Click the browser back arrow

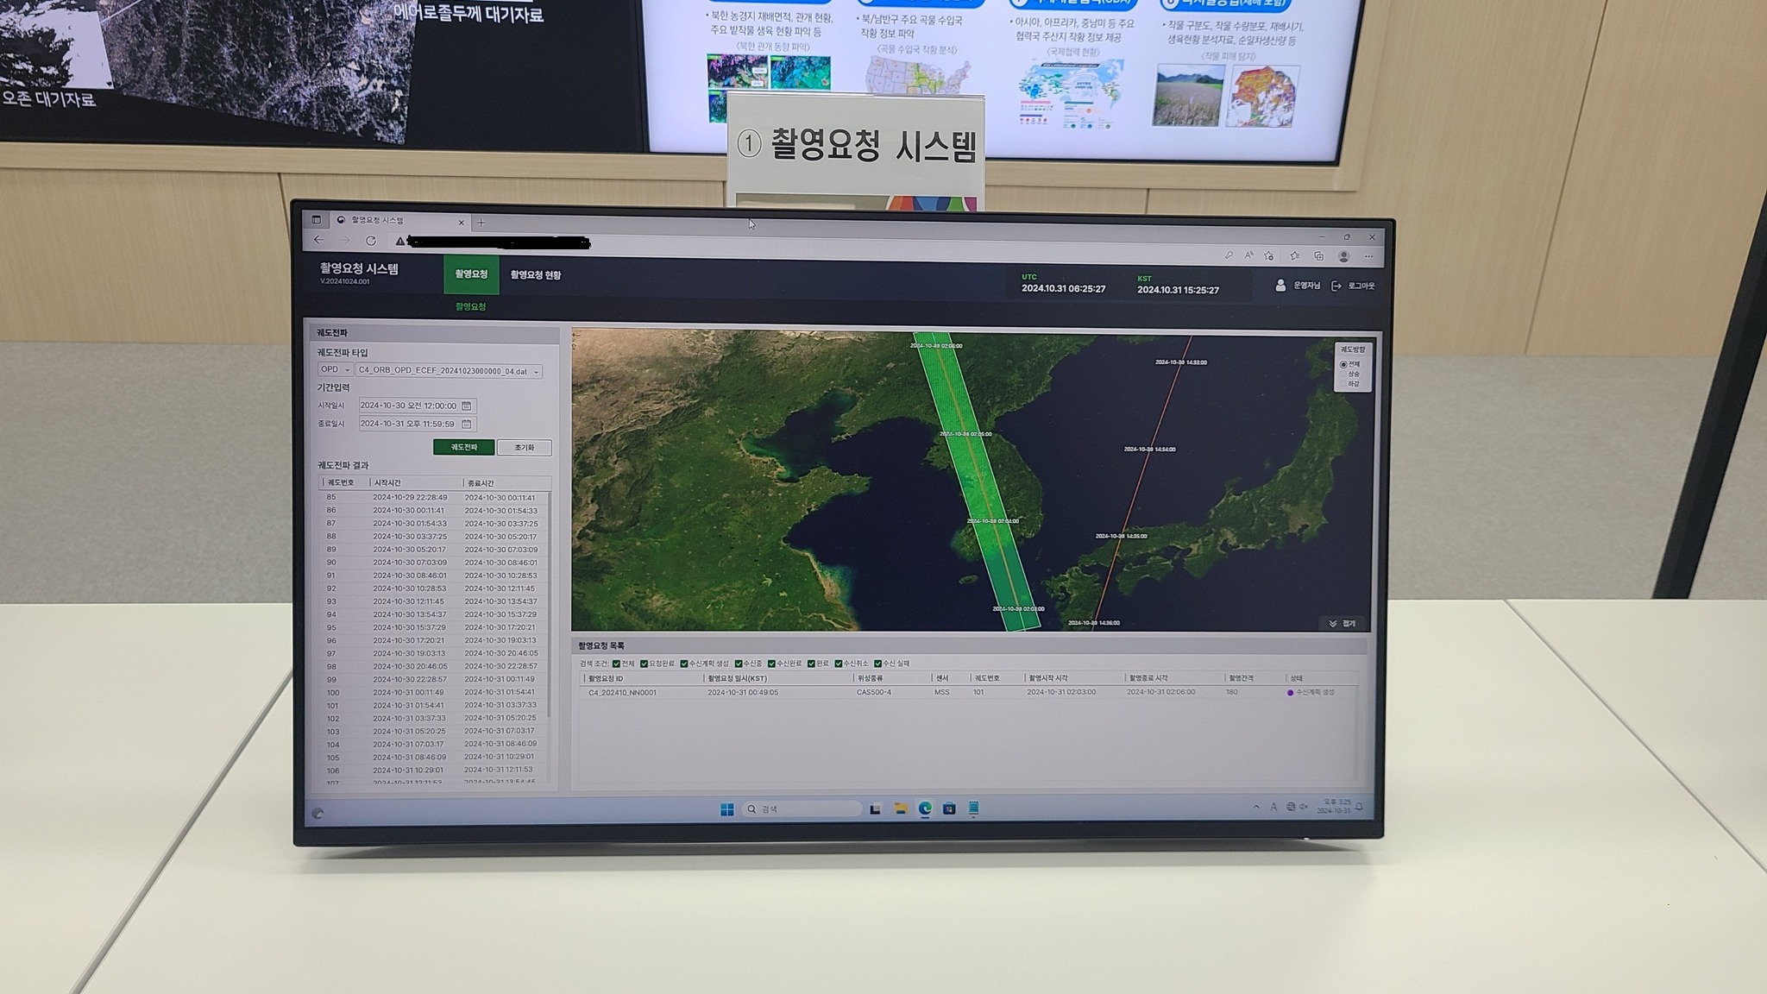click(x=319, y=240)
